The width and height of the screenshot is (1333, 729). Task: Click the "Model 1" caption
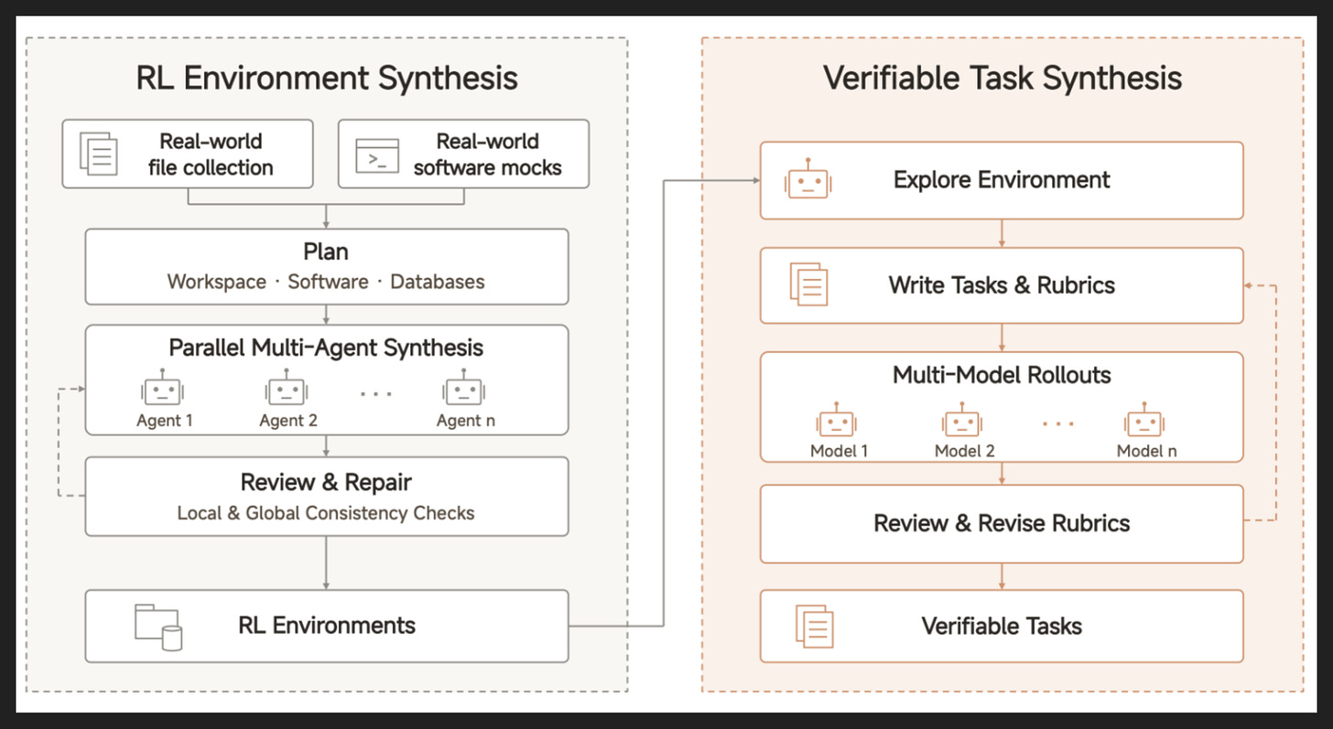click(x=839, y=451)
